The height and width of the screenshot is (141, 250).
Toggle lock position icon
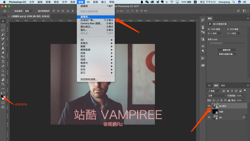[221, 100]
